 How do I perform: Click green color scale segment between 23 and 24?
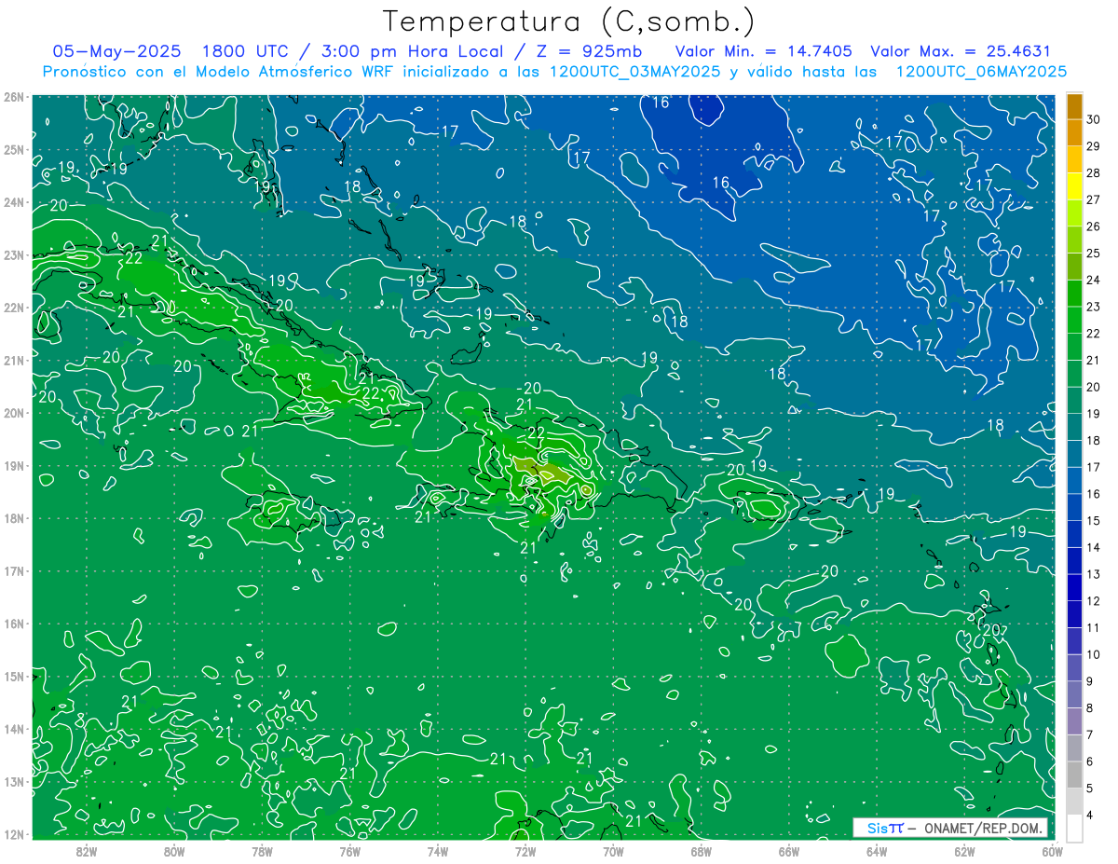1074,293
